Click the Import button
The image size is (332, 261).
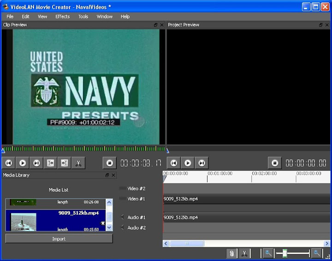click(x=59, y=239)
